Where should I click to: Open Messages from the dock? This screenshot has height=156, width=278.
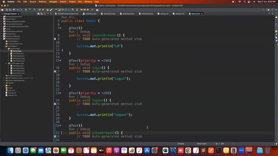(33, 150)
